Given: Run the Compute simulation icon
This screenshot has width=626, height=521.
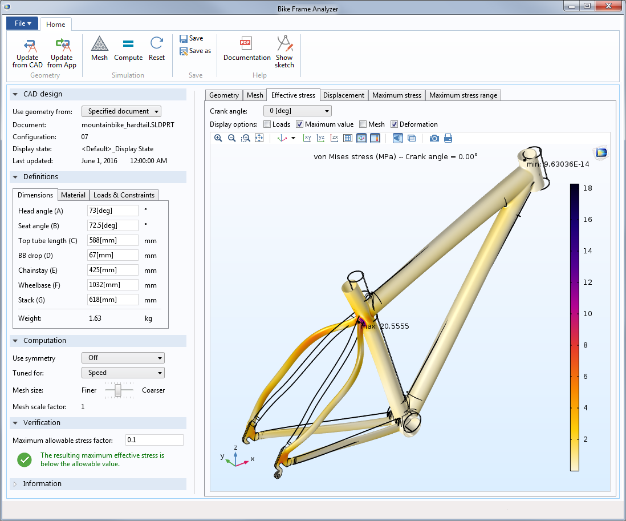Looking at the screenshot, I should (x=128, y=43).
